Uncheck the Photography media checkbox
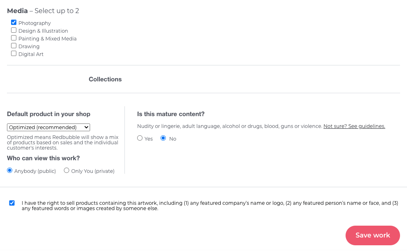The height and width of the screenshot is (251, 407). (14, 22)
